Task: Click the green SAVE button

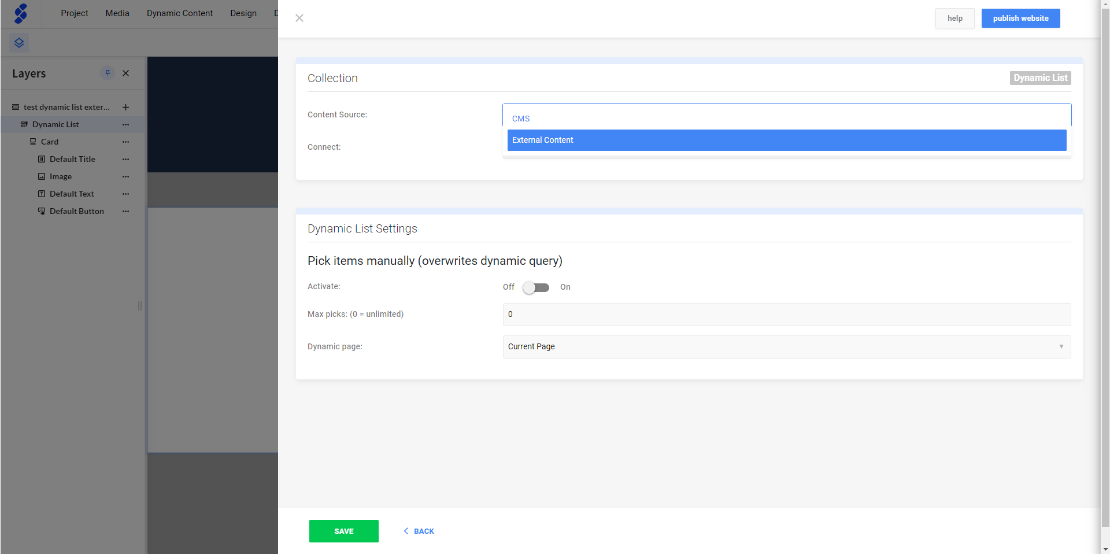Action: pos(343,531)
